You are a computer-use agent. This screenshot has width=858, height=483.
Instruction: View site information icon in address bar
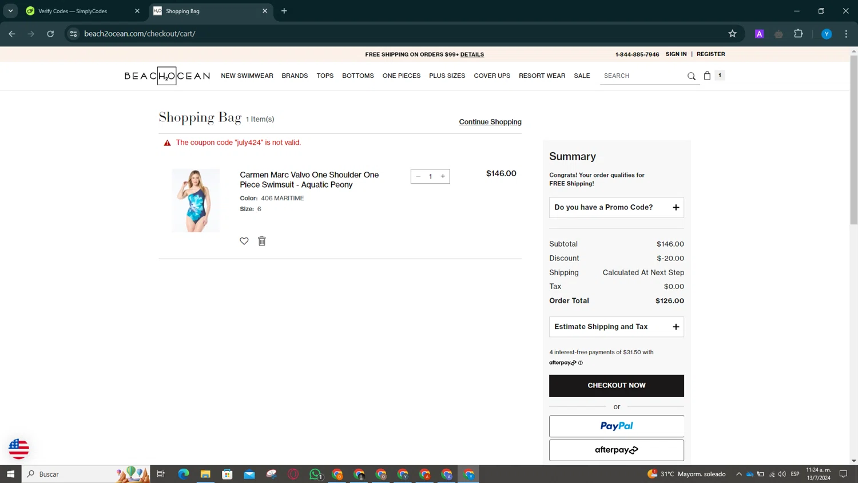point(73,34)
